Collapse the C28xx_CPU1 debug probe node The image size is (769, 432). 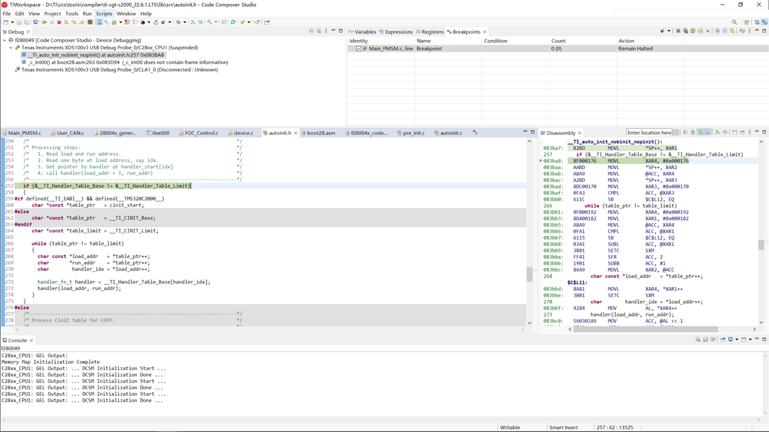(11, 48)
